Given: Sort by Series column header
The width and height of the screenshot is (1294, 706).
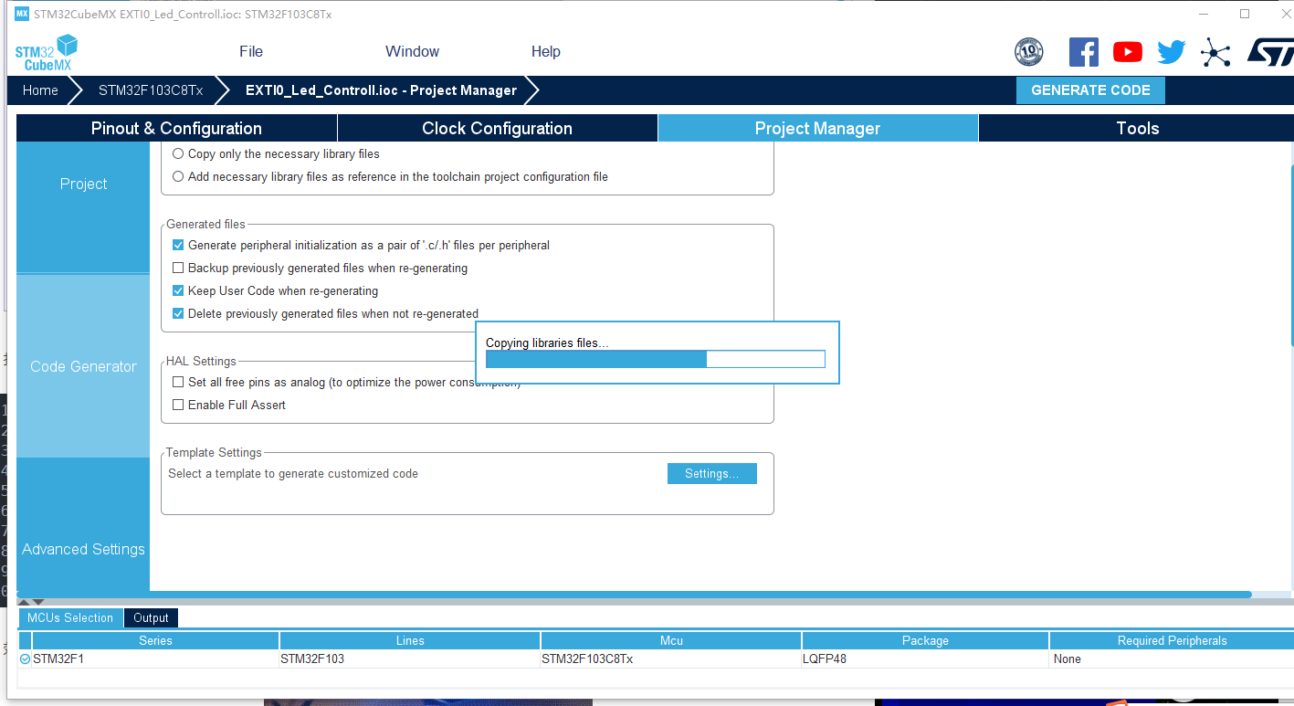Looking at the screenshot, I should coord(155,640).
